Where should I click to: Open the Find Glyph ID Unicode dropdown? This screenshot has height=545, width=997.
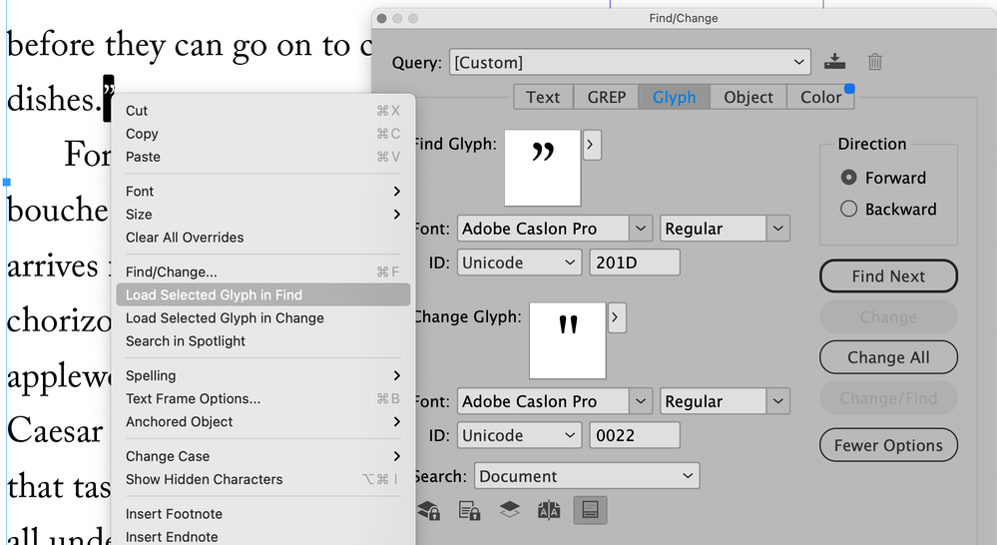519,263
